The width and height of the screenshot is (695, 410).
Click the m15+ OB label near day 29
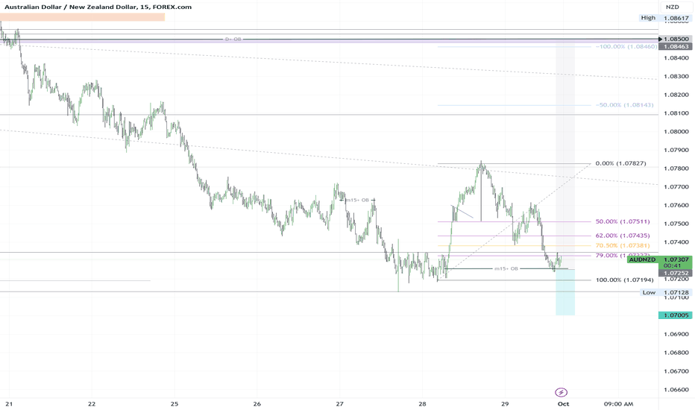[506, 268]
